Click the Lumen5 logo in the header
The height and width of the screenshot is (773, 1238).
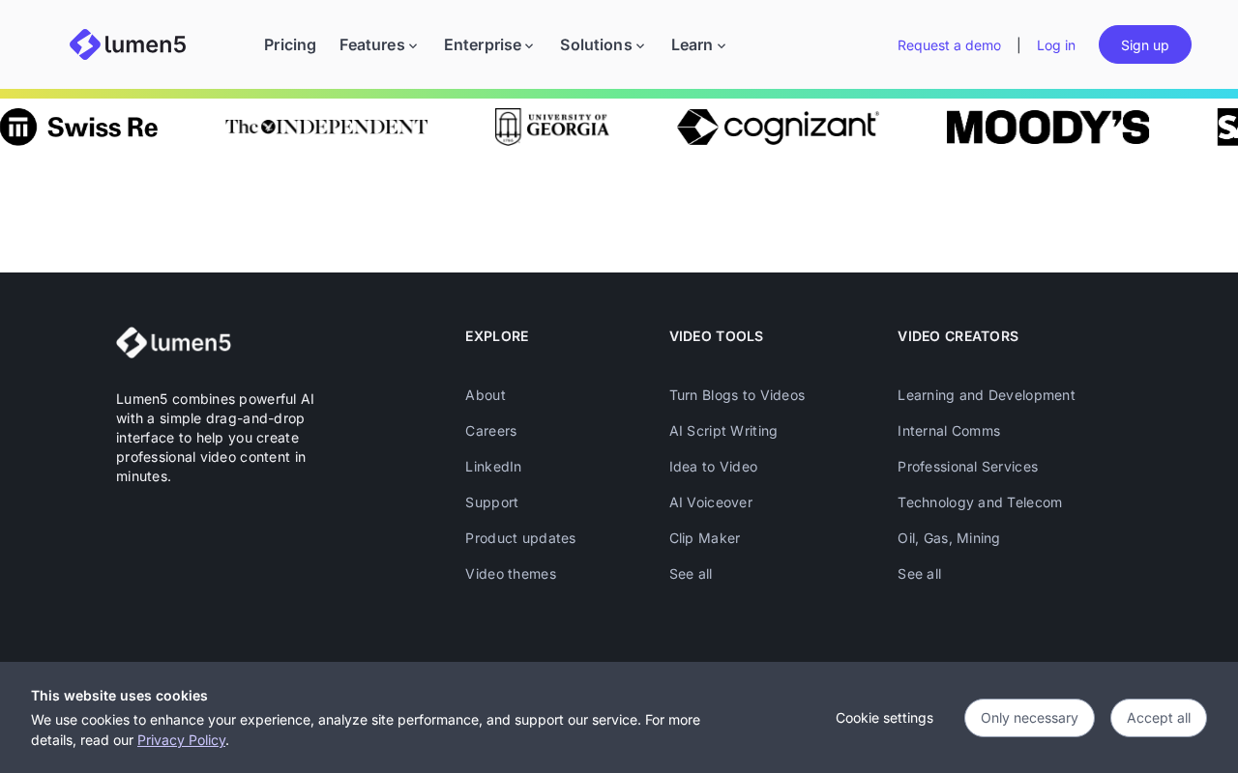tap(128, 44)
